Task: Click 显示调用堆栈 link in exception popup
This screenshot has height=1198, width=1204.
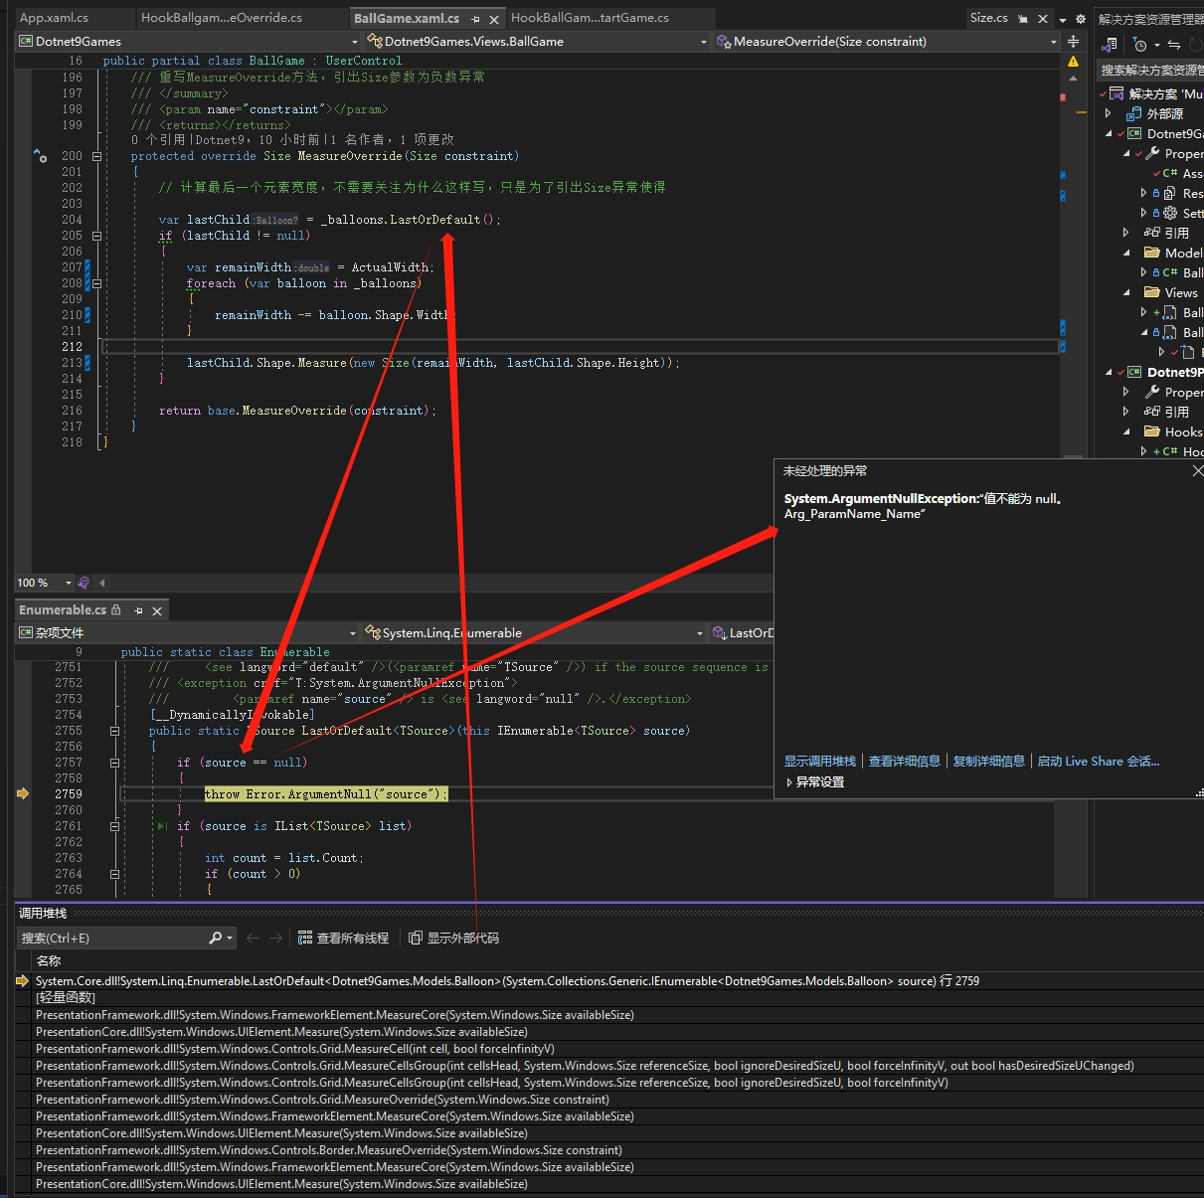Action: (x=820, y=761)
